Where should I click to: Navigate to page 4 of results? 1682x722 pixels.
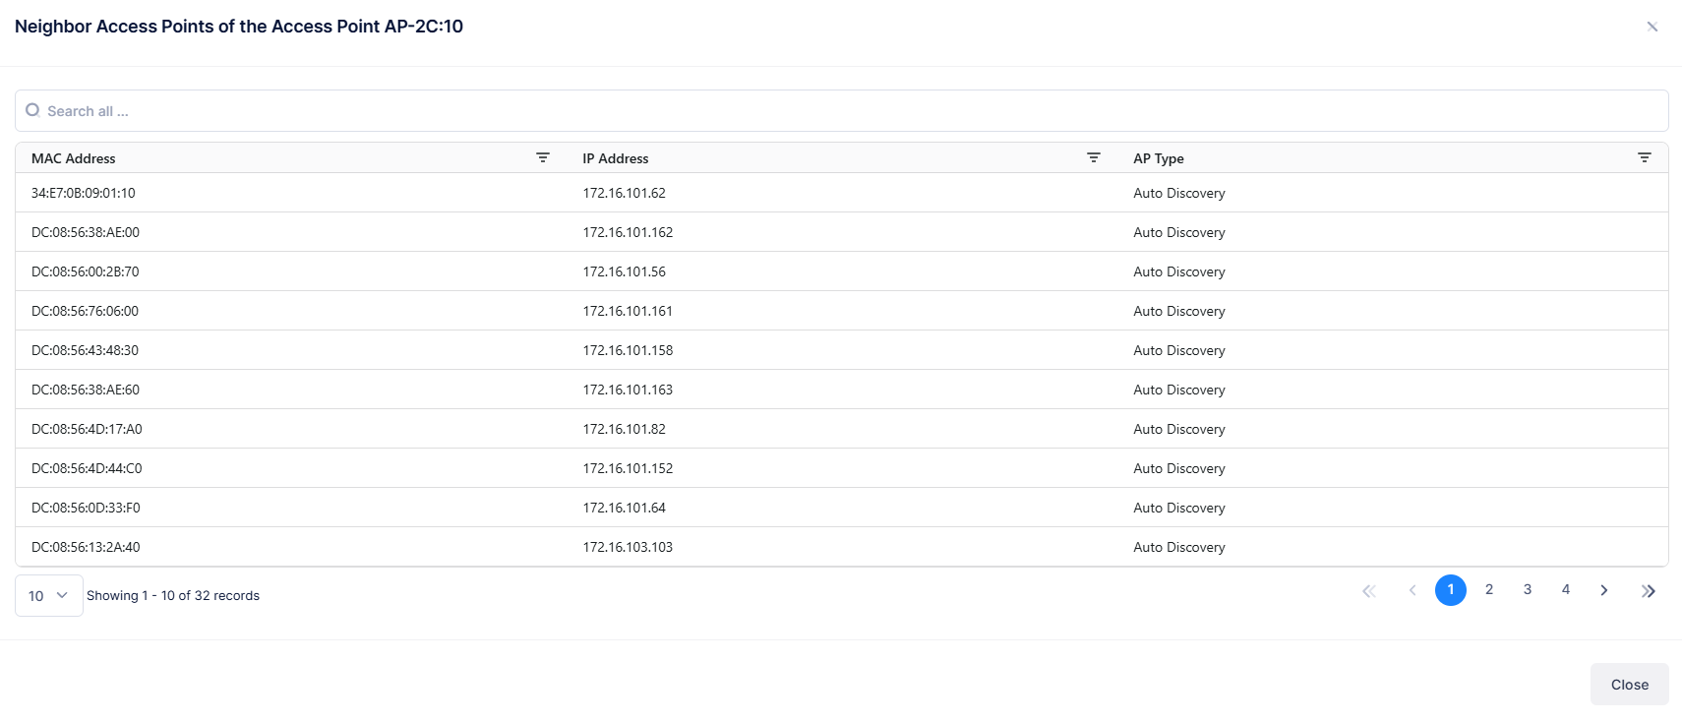pyautogui.click(x=1566, y=590)
